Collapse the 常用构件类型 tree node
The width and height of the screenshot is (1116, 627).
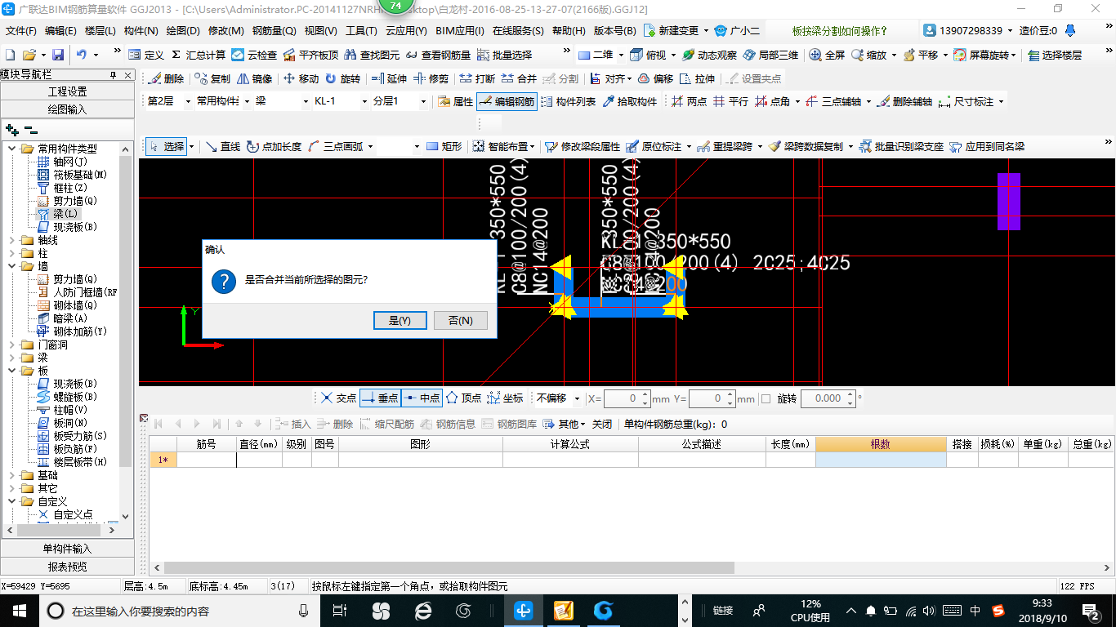pyautogui.click(x=12, y=149)
